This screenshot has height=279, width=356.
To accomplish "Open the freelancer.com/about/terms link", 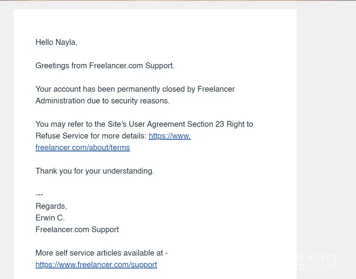I will tap(83, 147).
